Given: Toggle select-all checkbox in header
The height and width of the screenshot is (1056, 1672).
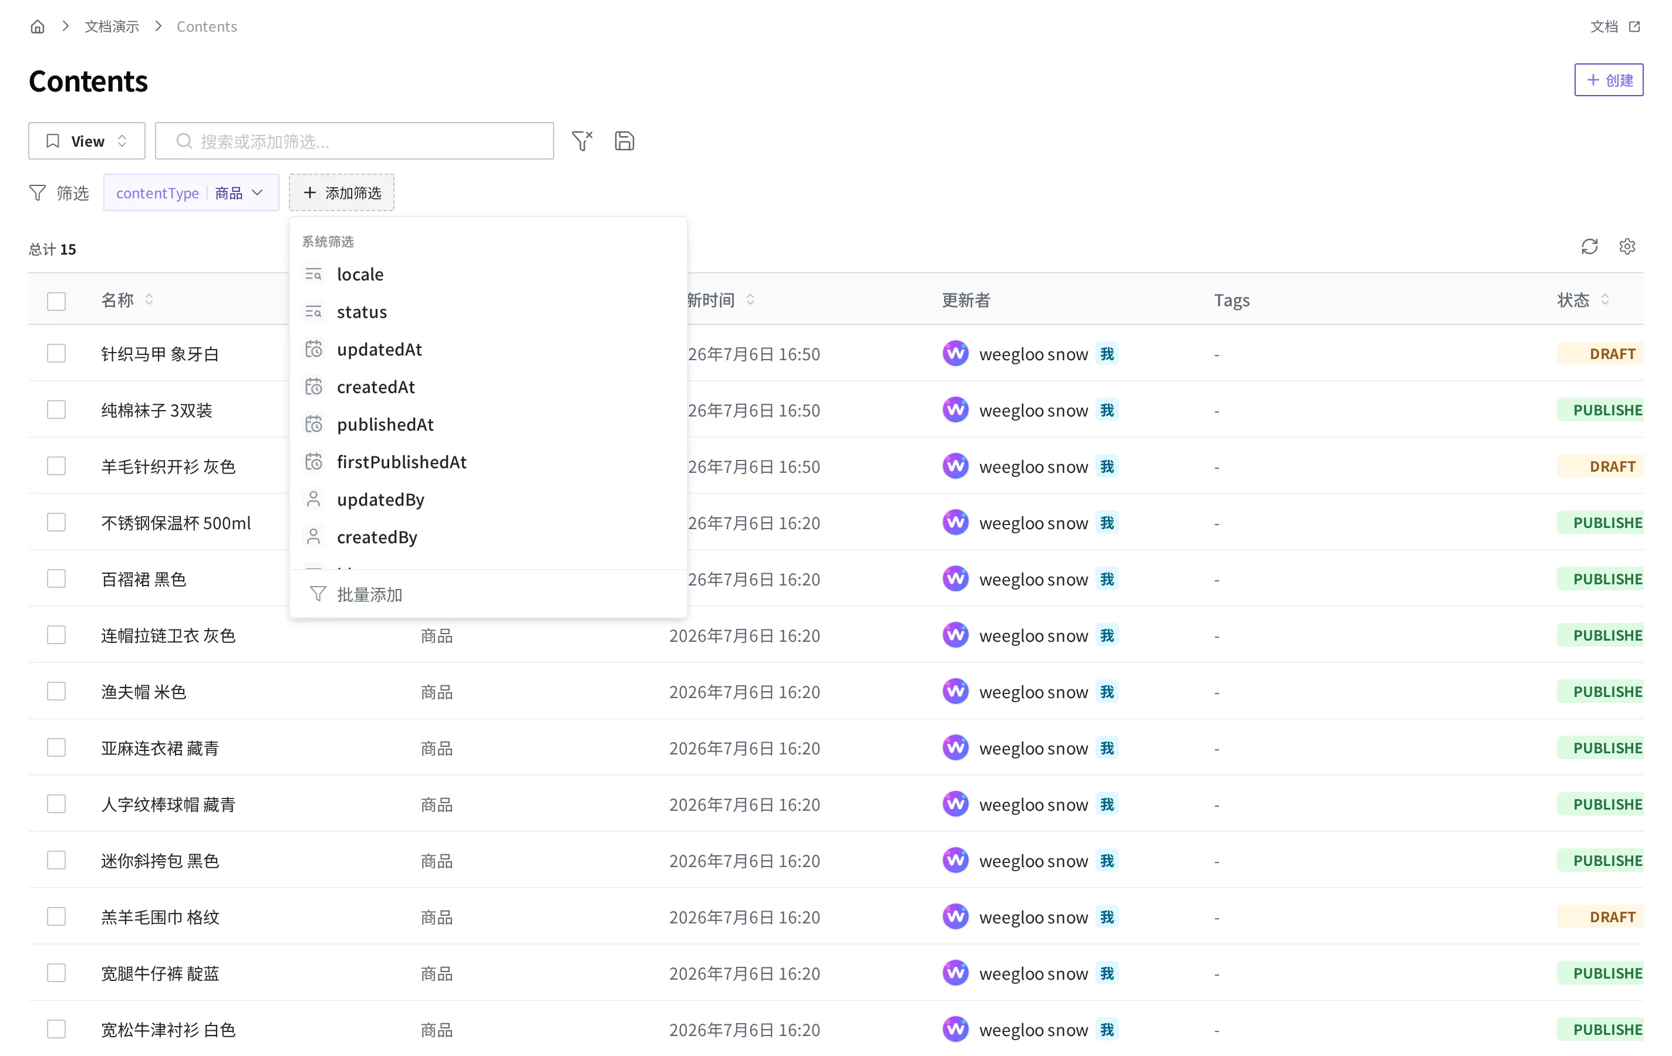Looking at the screenshot, I should tap(56, 301).
